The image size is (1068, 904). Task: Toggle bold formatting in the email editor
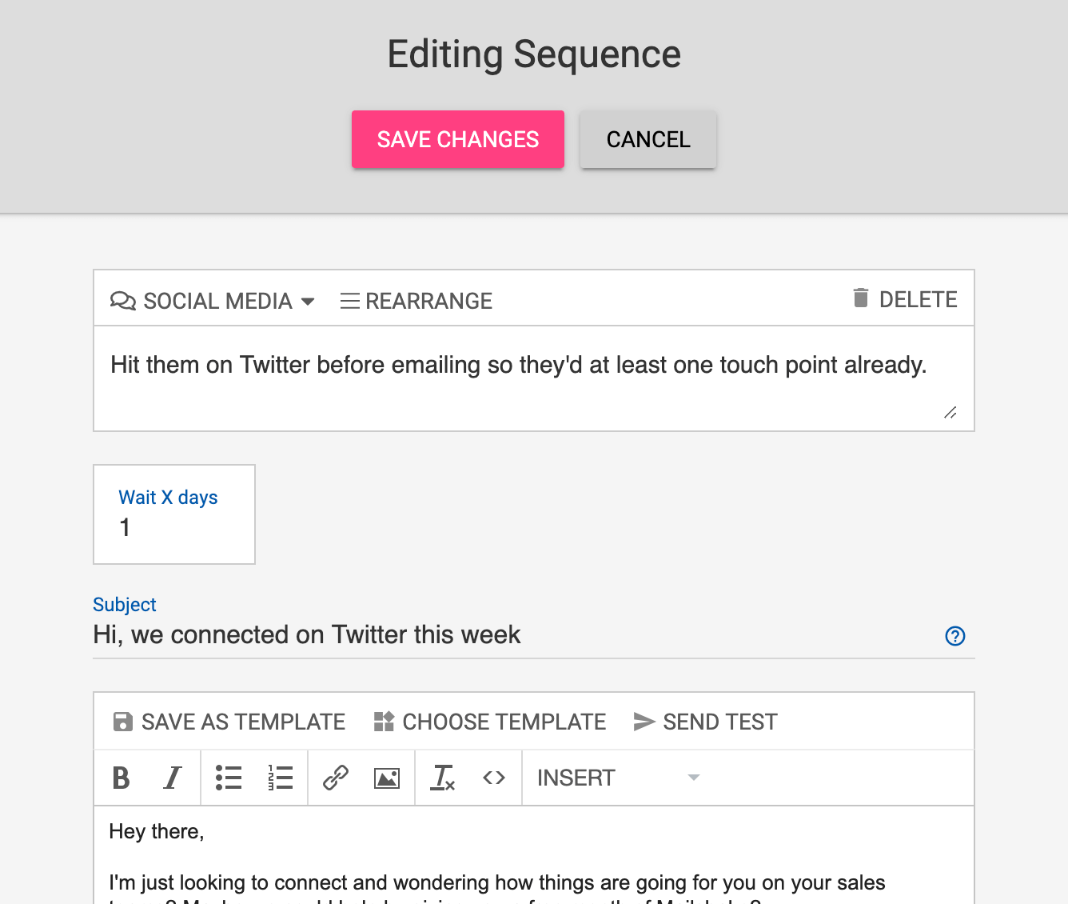point(121,777)
